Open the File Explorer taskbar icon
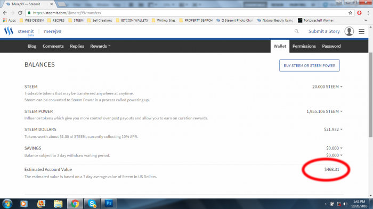This screenshot has height=209, width=373. (x=58, y=204)
